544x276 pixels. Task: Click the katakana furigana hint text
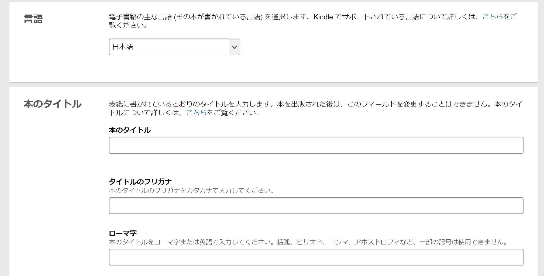[191, 191]
